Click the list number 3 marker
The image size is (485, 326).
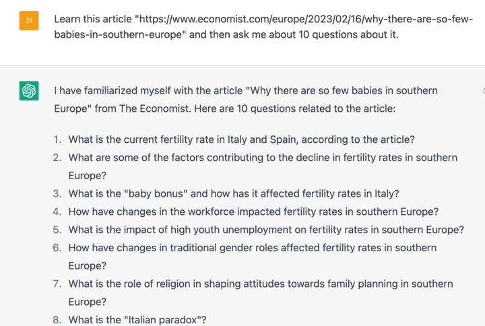(x=57, y=193)
